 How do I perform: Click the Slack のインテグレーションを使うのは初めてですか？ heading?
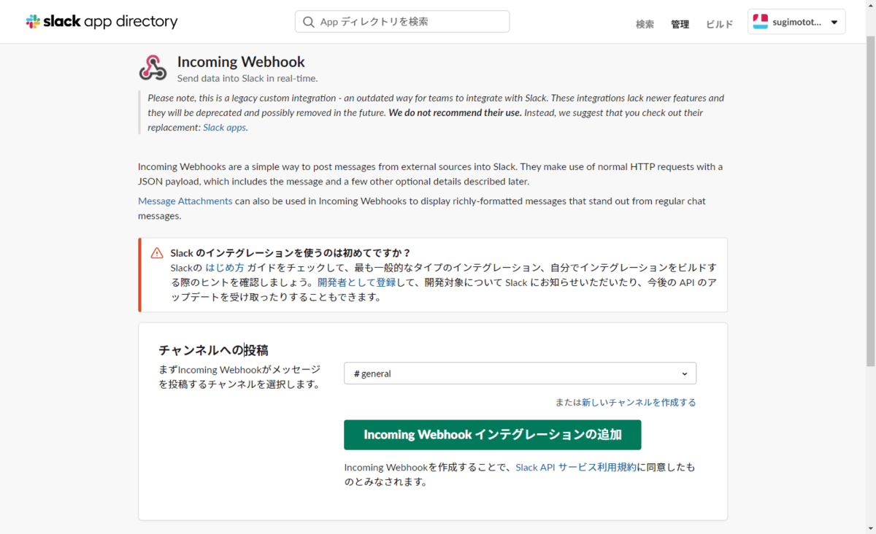(291, 253)
